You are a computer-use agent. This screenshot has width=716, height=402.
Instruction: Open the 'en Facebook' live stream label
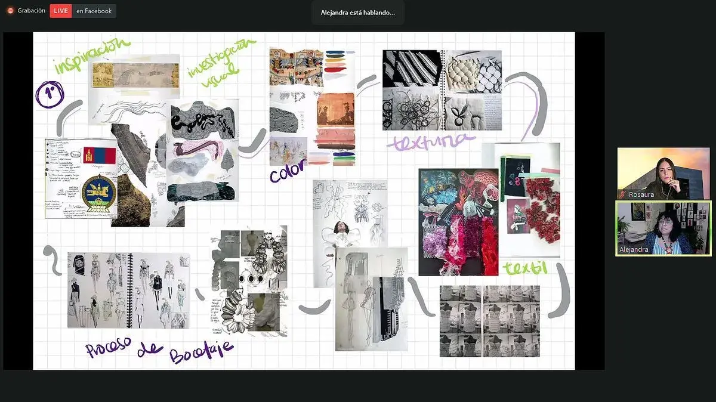(94, 11)
